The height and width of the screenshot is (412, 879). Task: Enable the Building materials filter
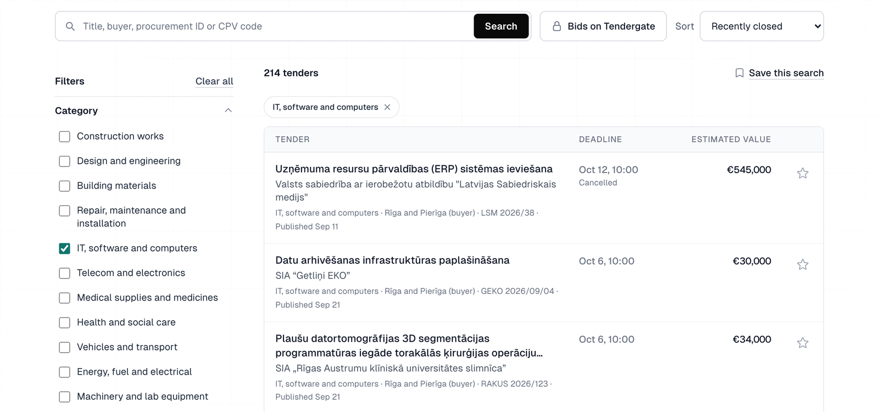coord(65,186)
